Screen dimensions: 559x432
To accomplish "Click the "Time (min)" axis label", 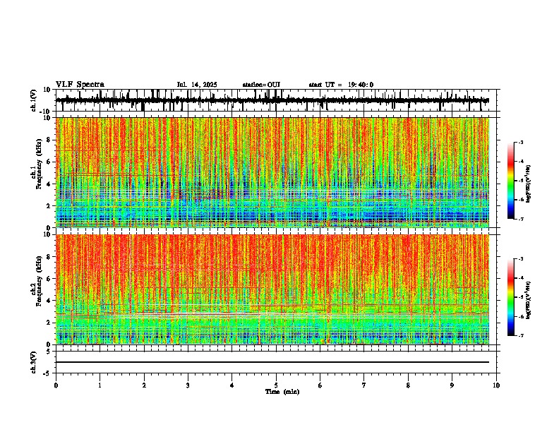I will (282, 392).
